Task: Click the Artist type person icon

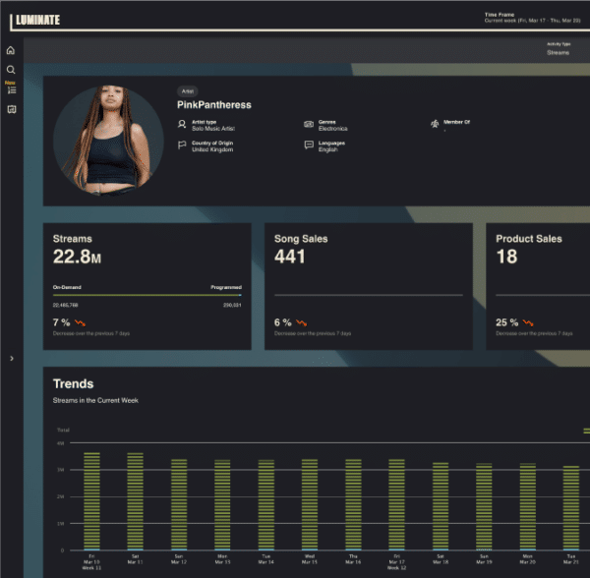Action: click(182, 124)
